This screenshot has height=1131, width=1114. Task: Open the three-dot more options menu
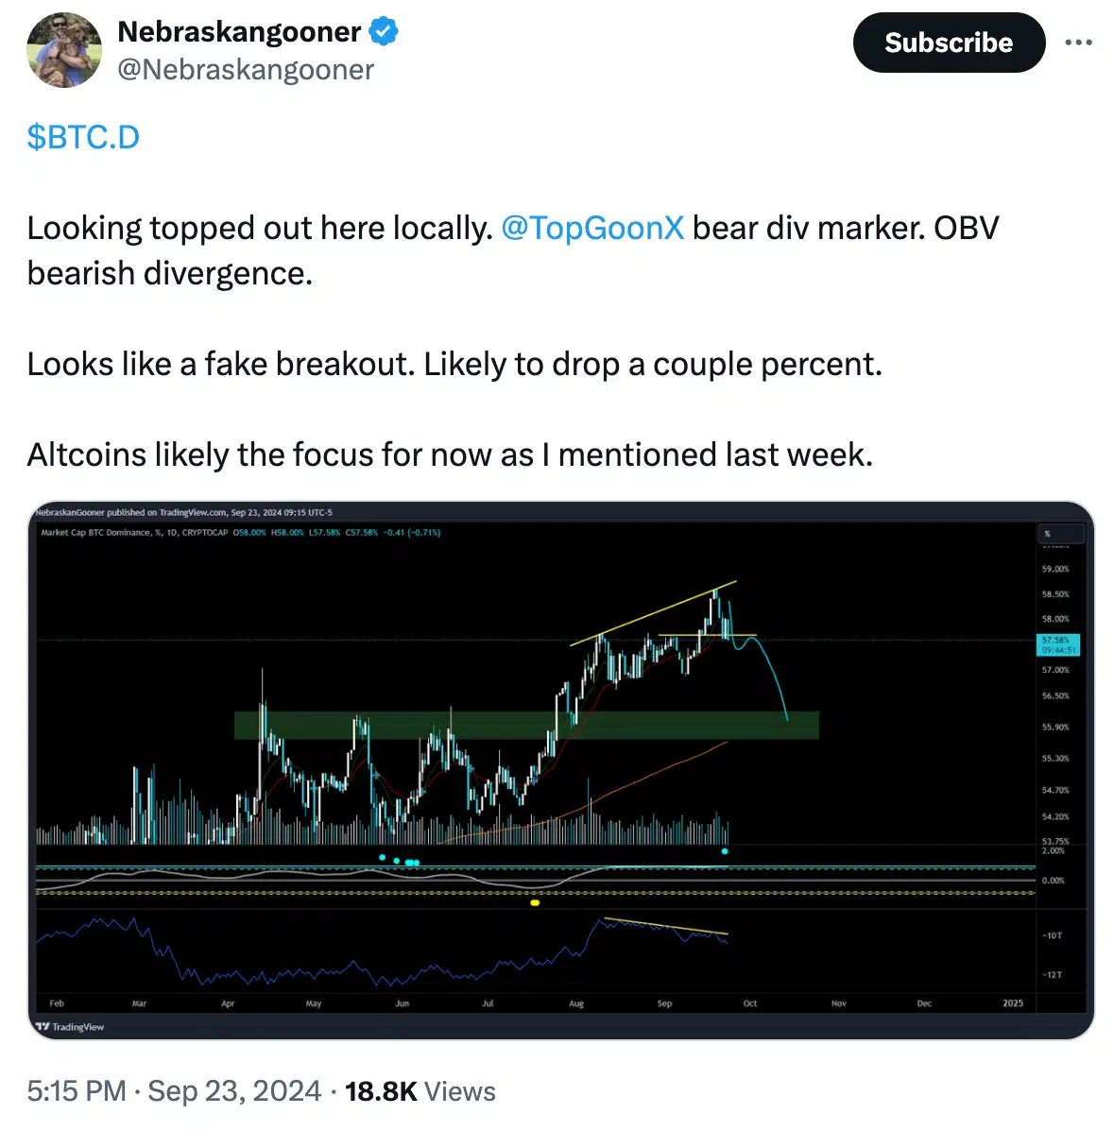click(x=1078, y=43)
